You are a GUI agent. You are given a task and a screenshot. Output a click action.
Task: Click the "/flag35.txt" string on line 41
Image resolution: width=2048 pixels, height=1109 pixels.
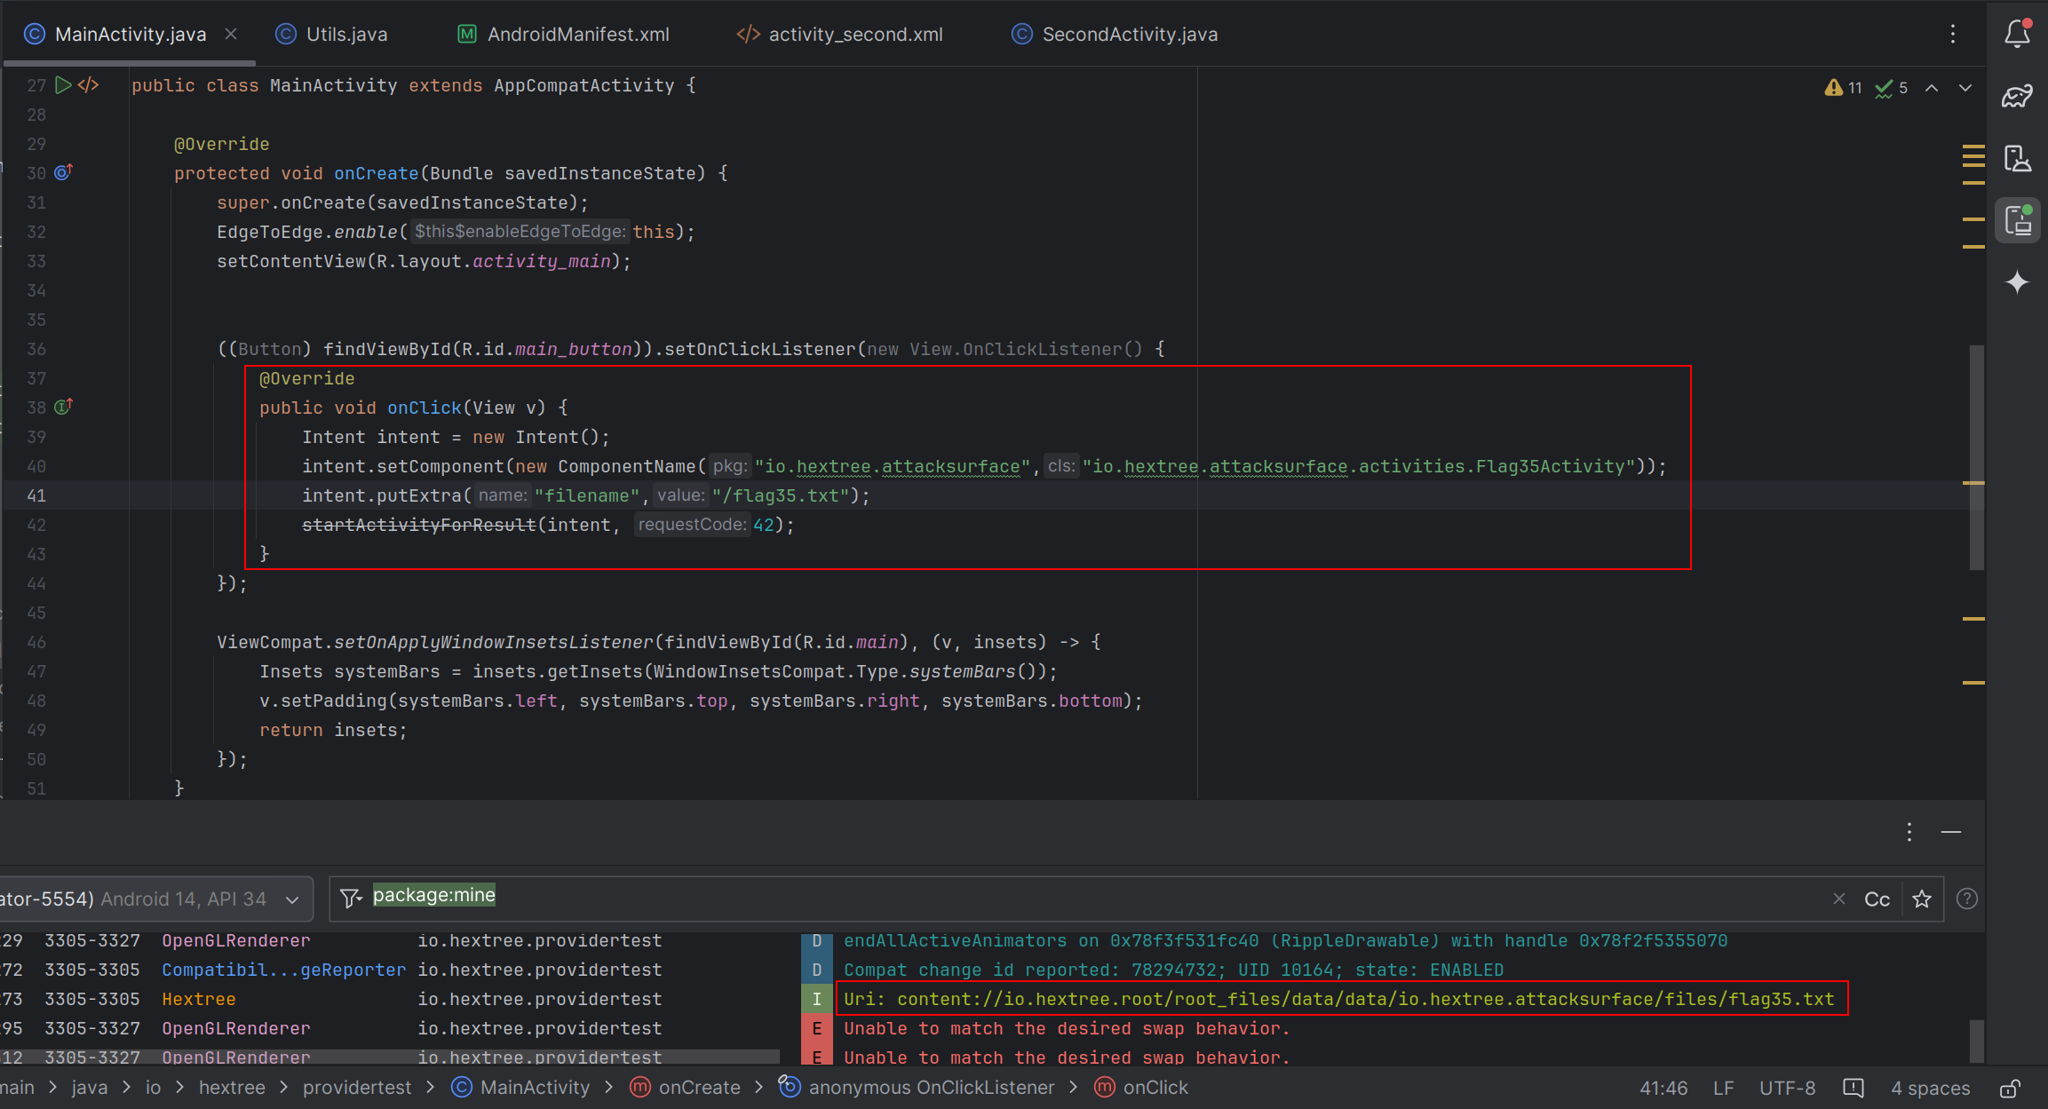[781, 495]
